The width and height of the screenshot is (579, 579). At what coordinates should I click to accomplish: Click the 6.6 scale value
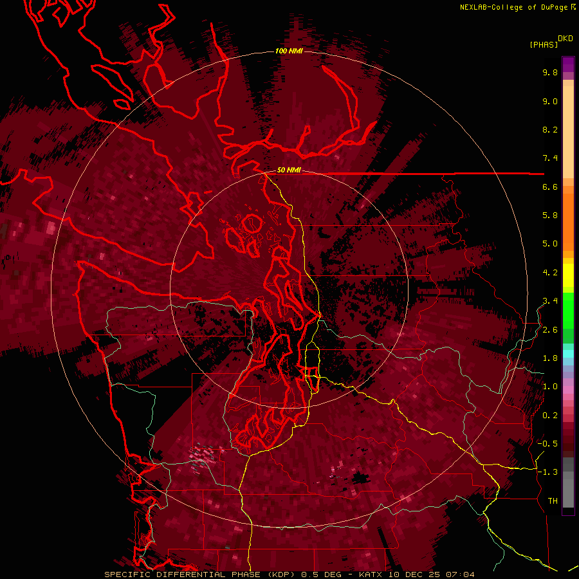pos(550,187)
